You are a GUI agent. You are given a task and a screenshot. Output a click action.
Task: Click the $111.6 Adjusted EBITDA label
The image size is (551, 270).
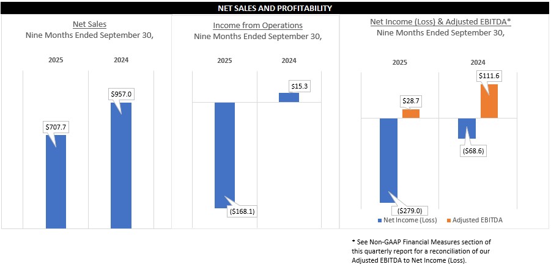pos(489,75)
